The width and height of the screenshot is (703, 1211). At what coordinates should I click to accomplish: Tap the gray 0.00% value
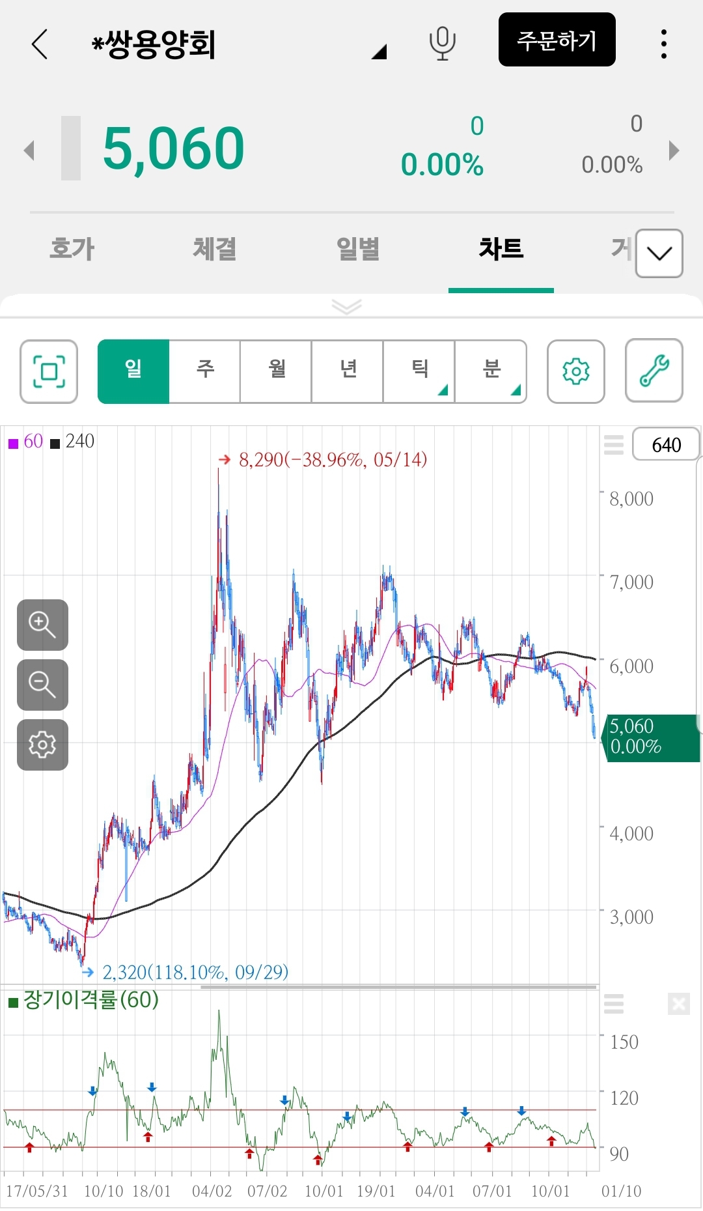click(612, 165)
